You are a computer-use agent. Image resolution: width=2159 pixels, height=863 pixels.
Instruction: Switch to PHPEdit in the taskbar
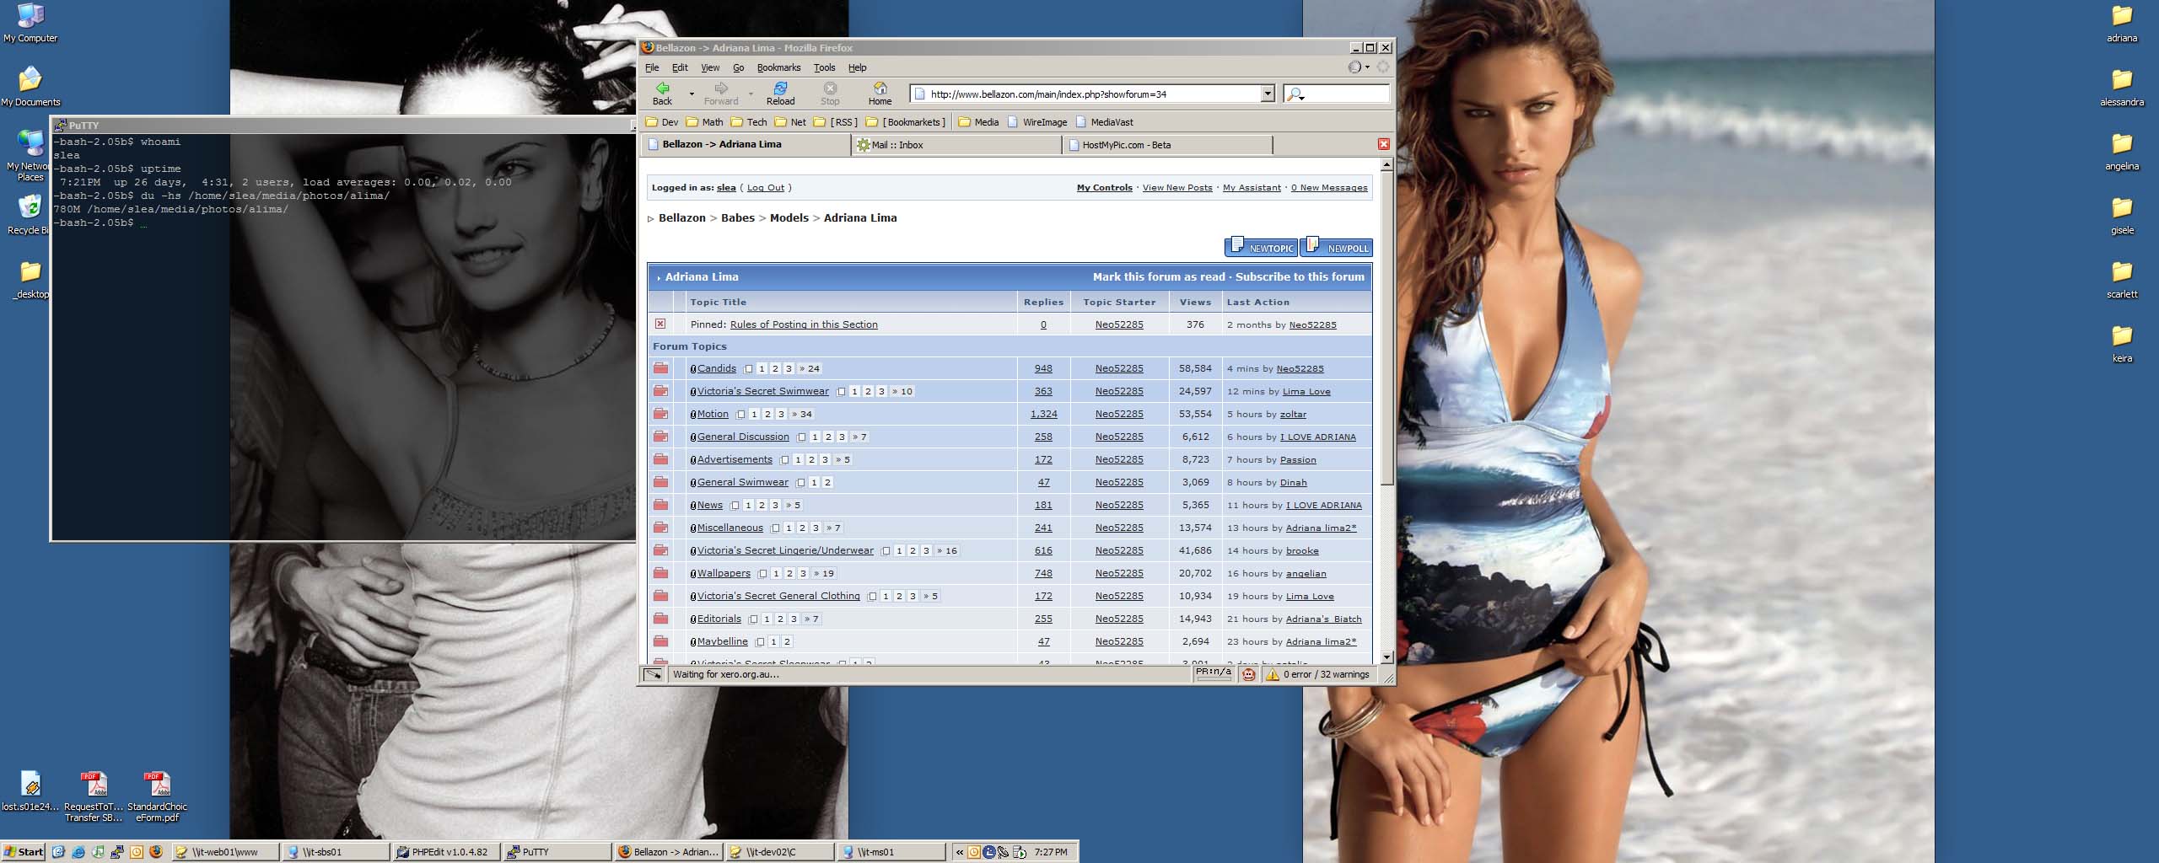pyautogui.click(x=447, y=852)
